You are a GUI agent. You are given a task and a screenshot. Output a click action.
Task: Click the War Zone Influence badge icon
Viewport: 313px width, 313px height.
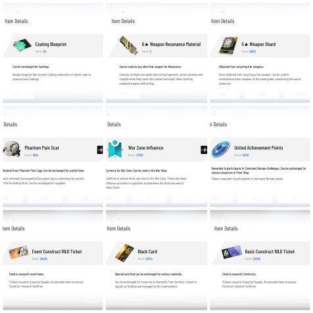pos(115,149)
